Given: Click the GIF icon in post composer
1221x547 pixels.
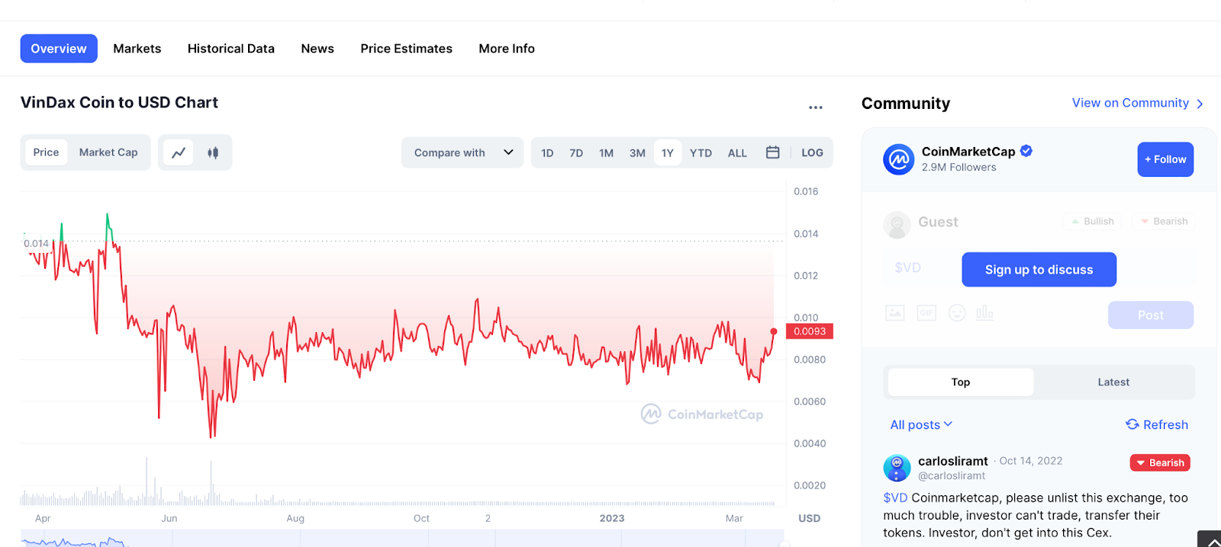Looking at the screenshot, I should point(926,313).
